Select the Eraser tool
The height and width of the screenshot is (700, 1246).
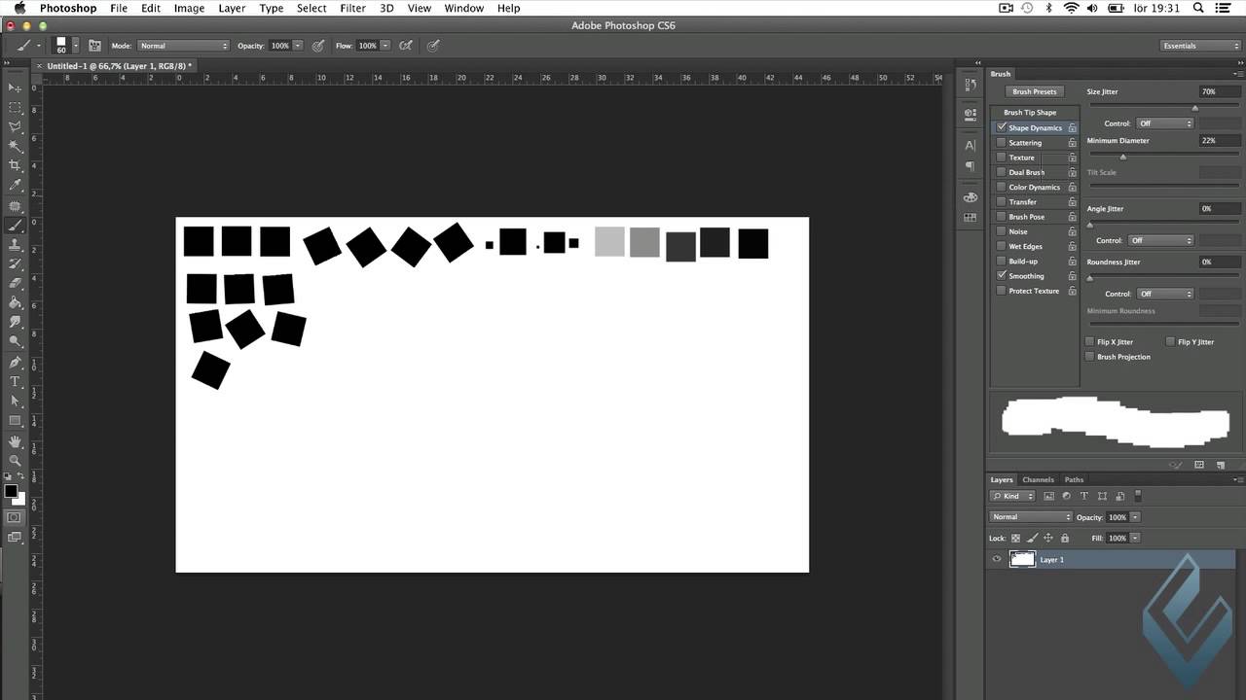point(15,284)
